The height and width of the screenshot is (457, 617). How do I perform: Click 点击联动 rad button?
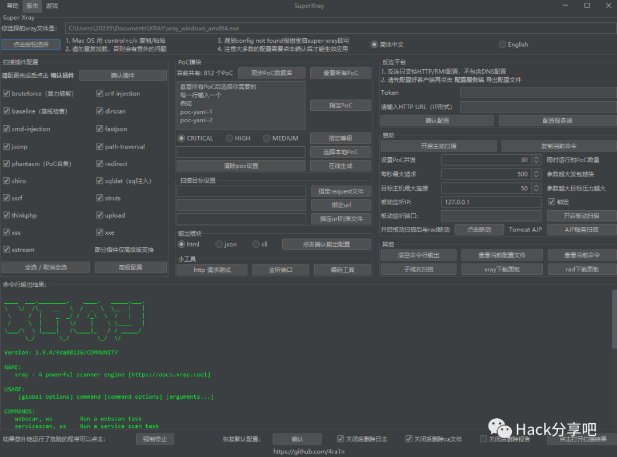point(479,230)
